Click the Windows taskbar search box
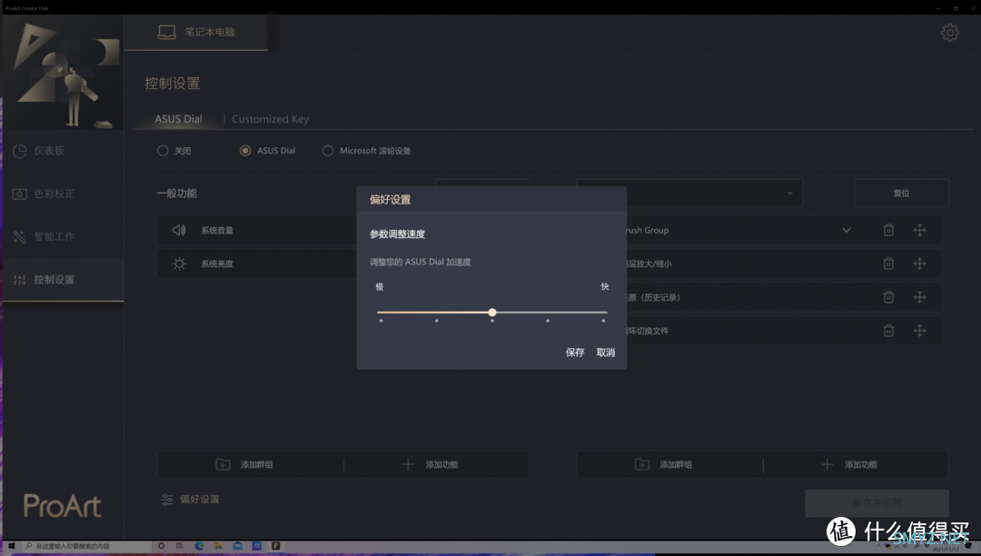 tap(86, 546)
